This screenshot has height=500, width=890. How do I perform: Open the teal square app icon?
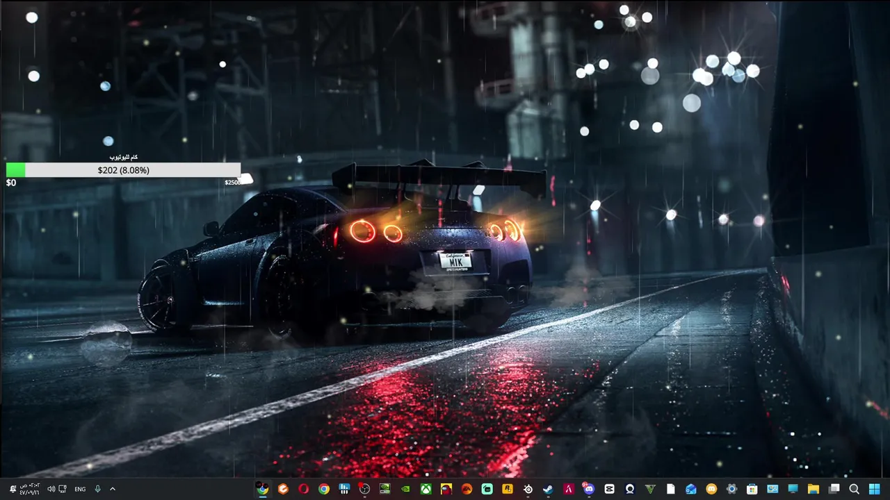click(487, 489)
